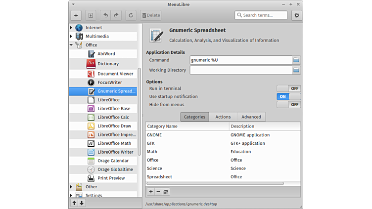Click the undo arrow in toolbar
372x209 pixels.
click(105, 15)
